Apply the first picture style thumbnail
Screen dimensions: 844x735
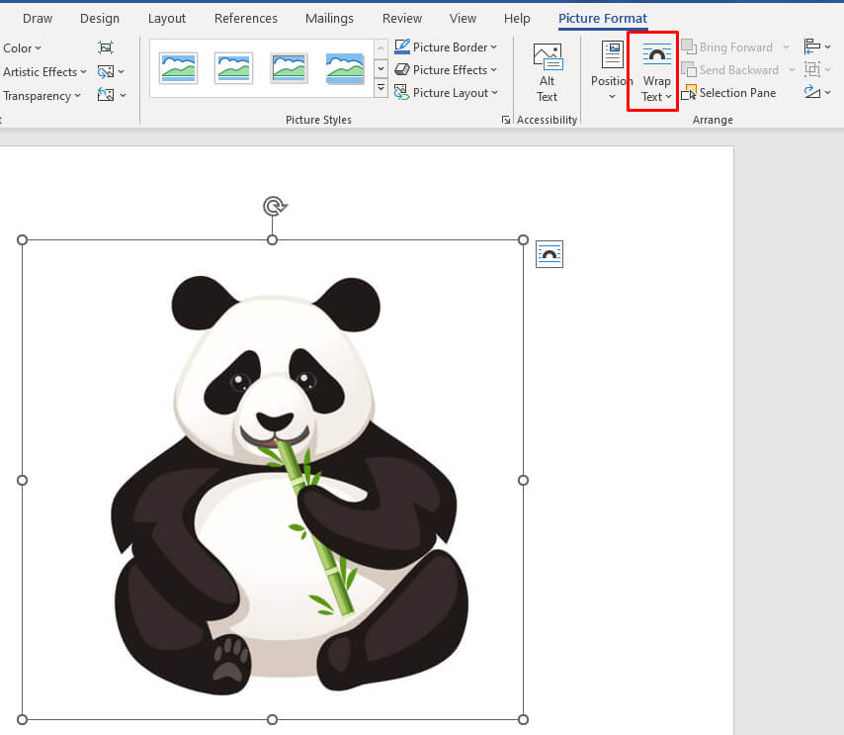178,68
